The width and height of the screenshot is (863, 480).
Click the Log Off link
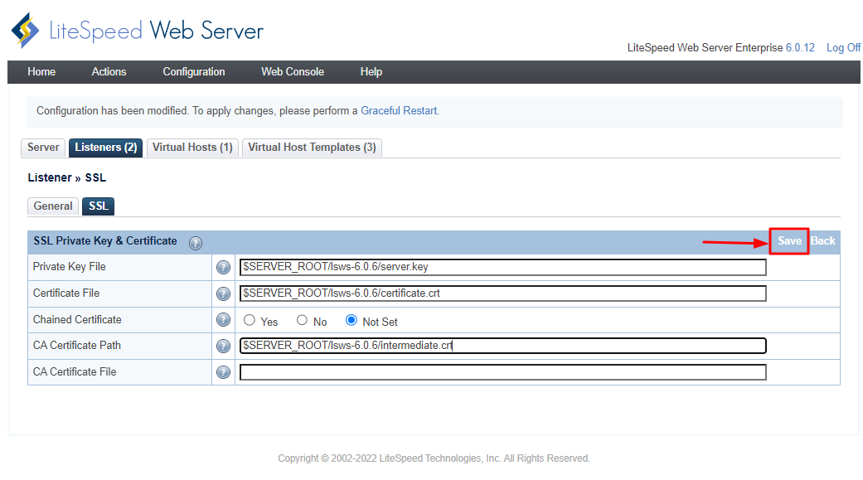click(843, 48)
